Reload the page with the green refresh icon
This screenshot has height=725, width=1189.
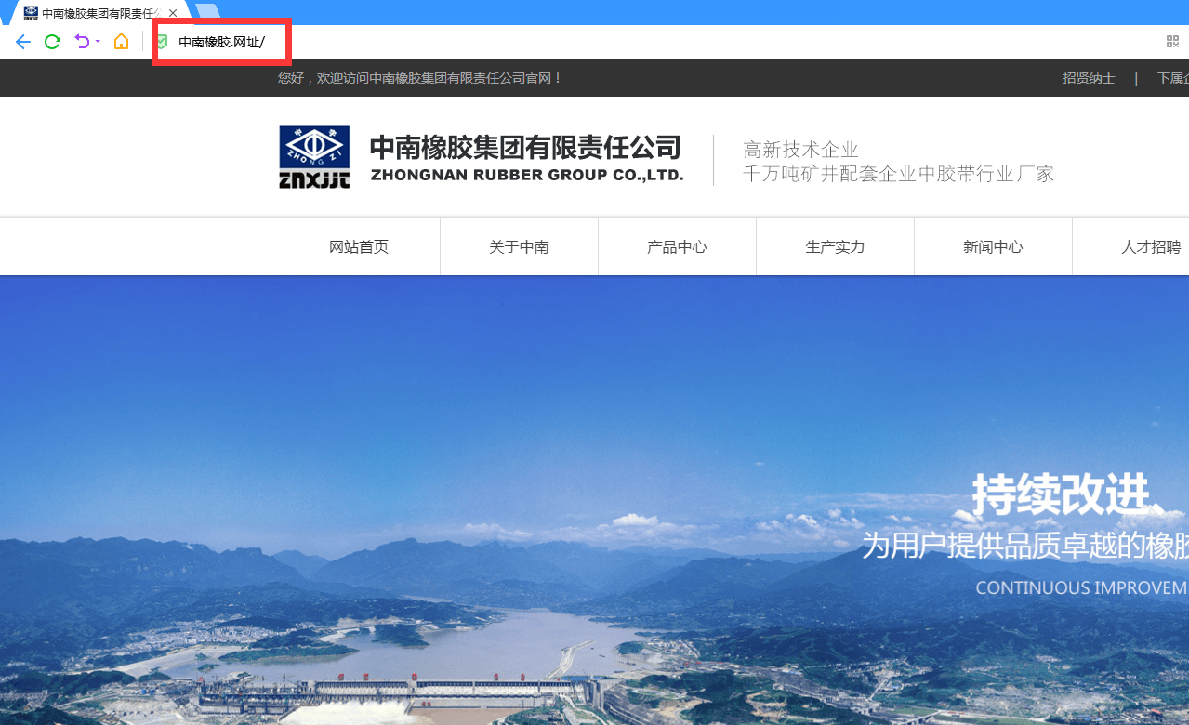click(x=53, y=42)
